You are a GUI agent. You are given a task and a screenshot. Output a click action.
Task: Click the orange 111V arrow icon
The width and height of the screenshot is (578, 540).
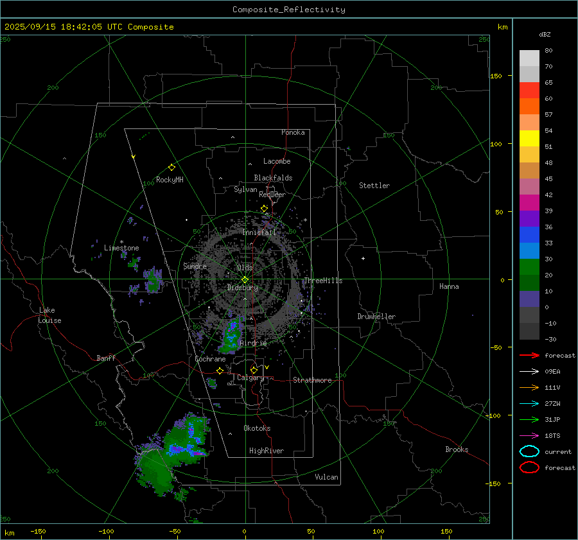(529, 387)
